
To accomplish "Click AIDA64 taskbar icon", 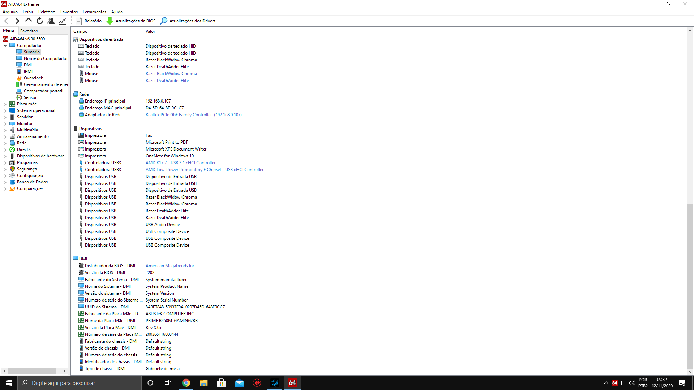I will tap(292, 383).
